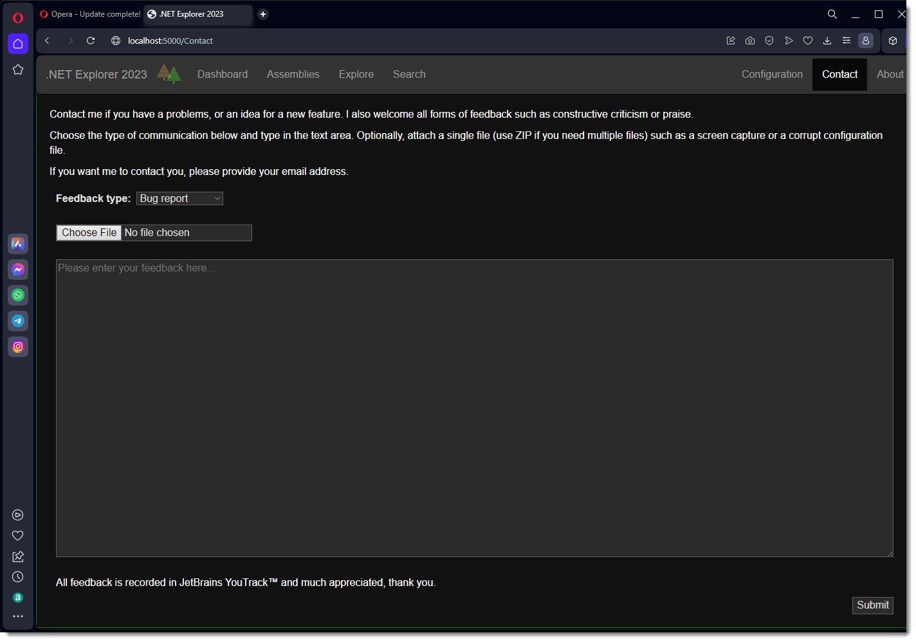Select the Contact navigation item

[839, 75]
